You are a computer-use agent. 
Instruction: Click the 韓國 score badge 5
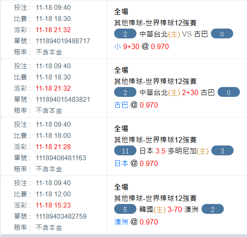(x=125, y=209)
